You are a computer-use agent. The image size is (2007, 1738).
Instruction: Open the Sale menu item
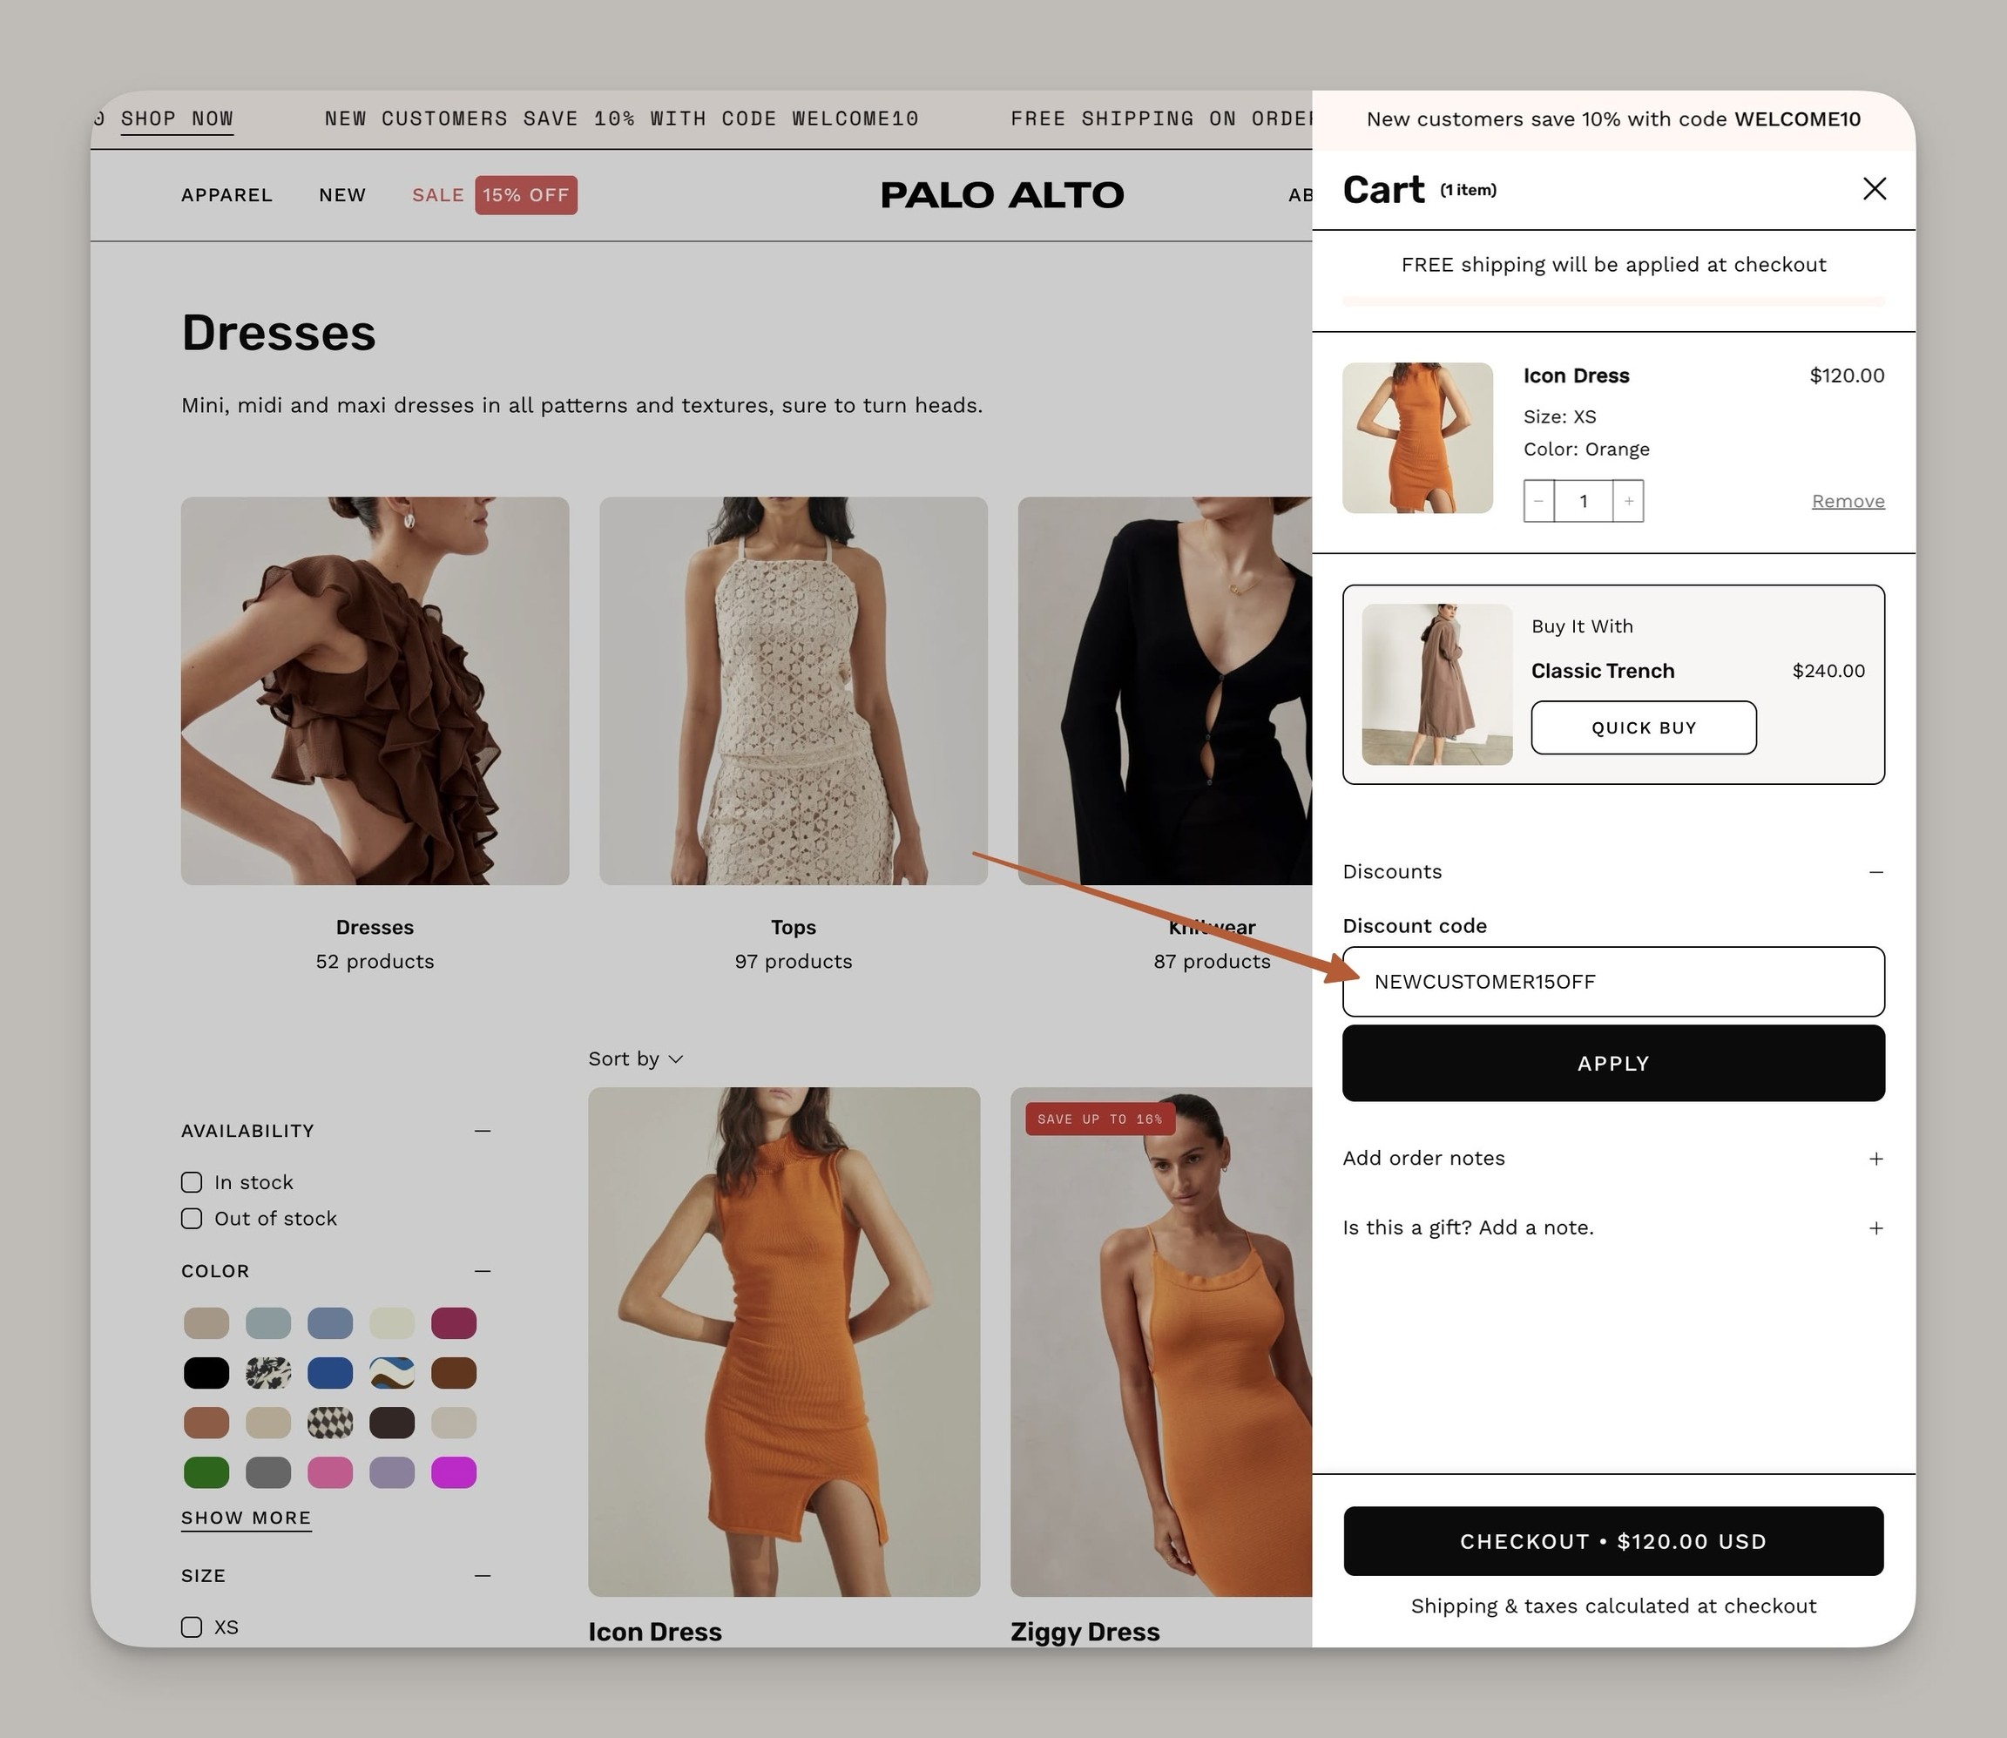(438, 195)
